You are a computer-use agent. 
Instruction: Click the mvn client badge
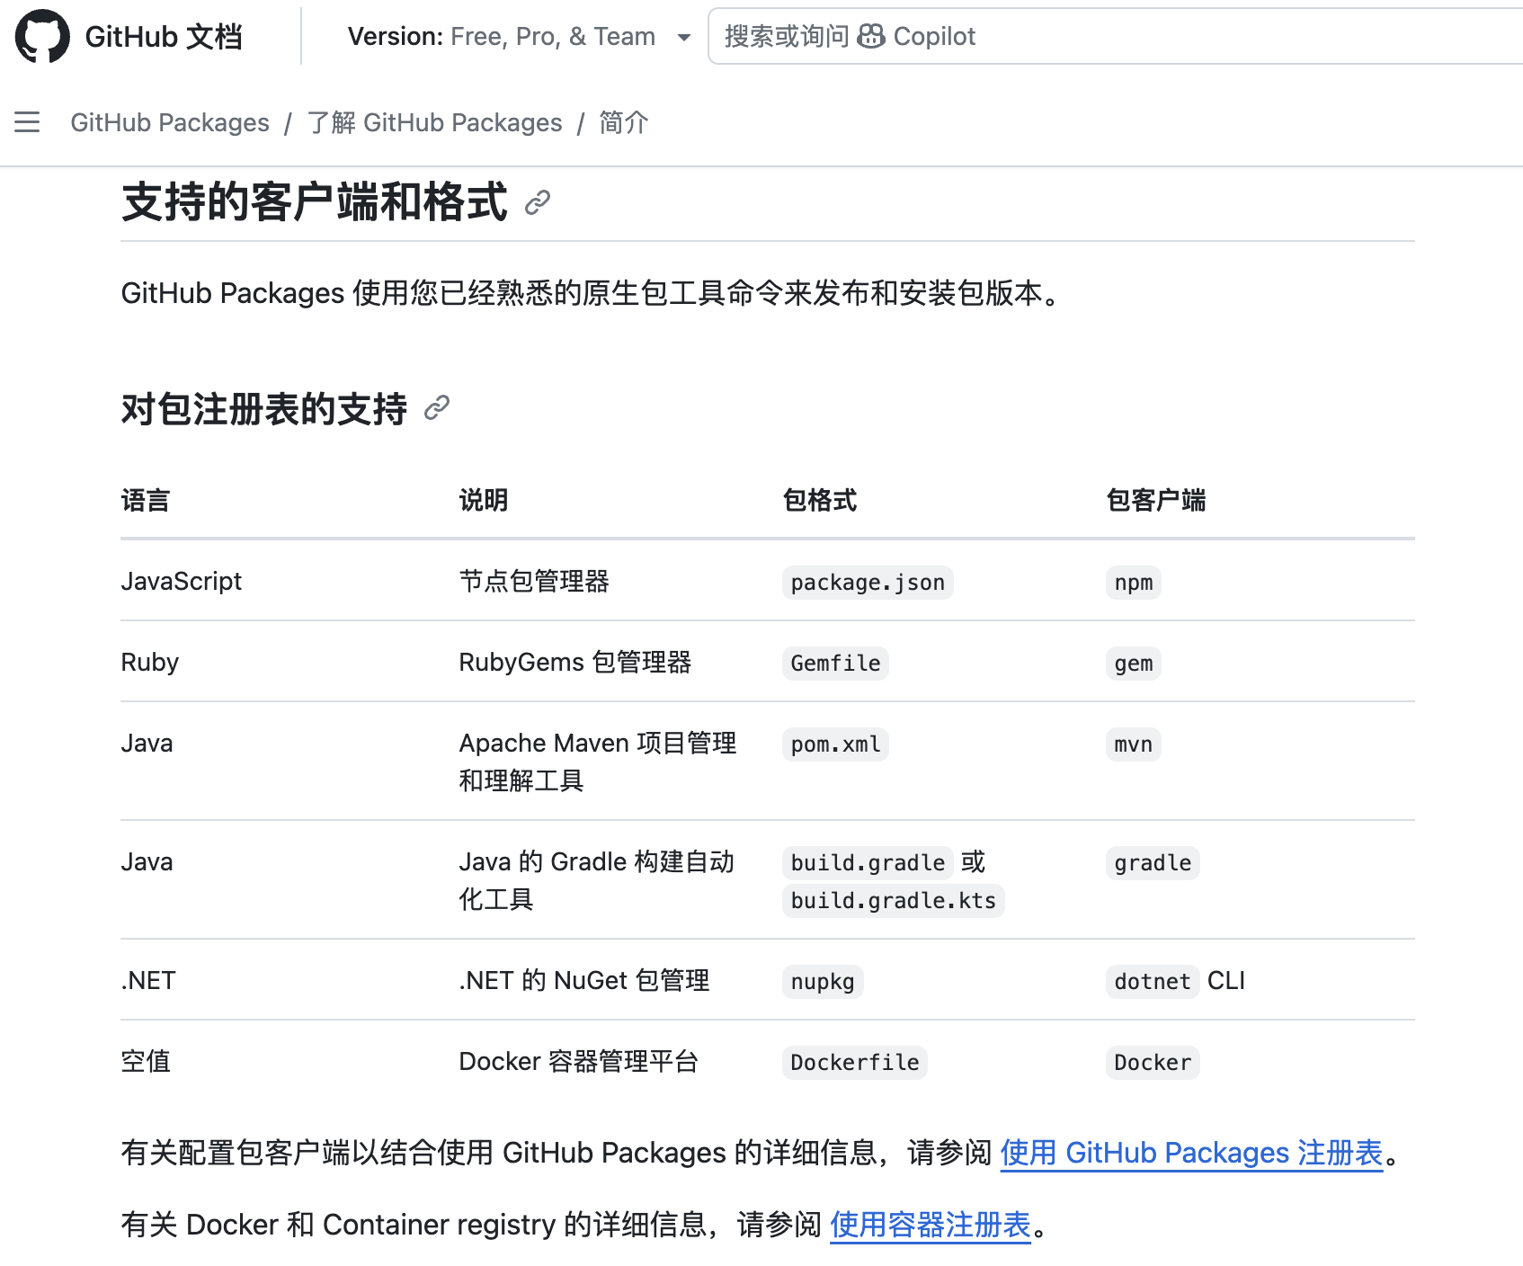pyautogui.click(x=1132, y=744)
